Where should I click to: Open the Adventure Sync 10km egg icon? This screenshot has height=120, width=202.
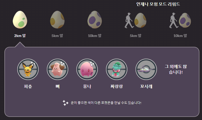click(180, 20)
